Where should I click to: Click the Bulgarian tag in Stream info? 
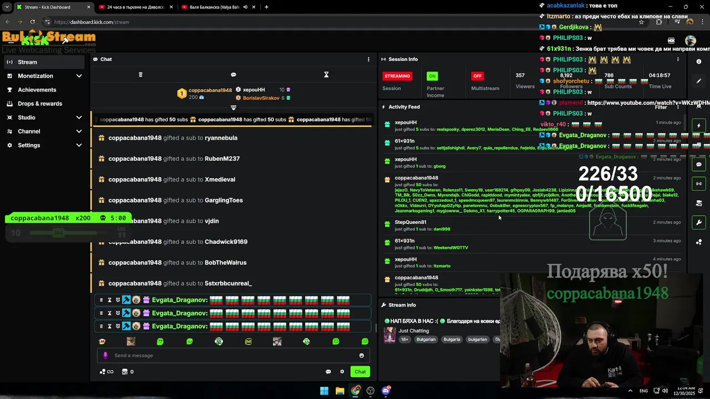426,340
